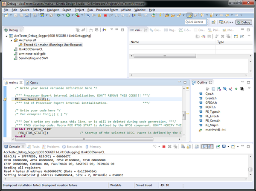Click the Debug perspective button
Viewport: 256px width, 191px height.
click(243, 22)
